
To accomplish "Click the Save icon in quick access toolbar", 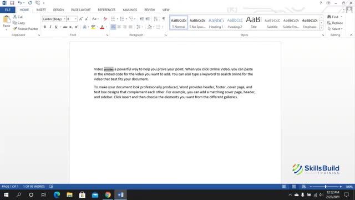I will pyautogui.click(x=12, y=3).
